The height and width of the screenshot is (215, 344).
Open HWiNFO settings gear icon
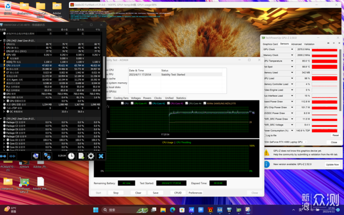click(91, 156)
